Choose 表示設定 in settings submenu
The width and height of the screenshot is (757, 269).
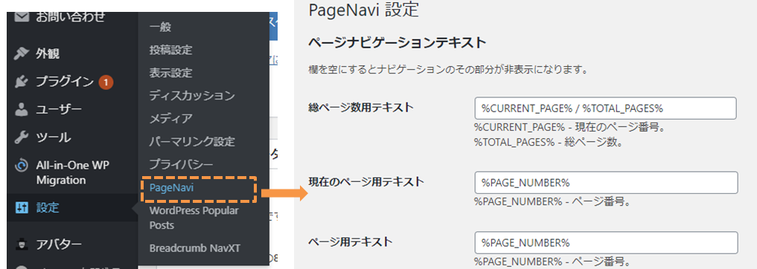click(171, 73)
